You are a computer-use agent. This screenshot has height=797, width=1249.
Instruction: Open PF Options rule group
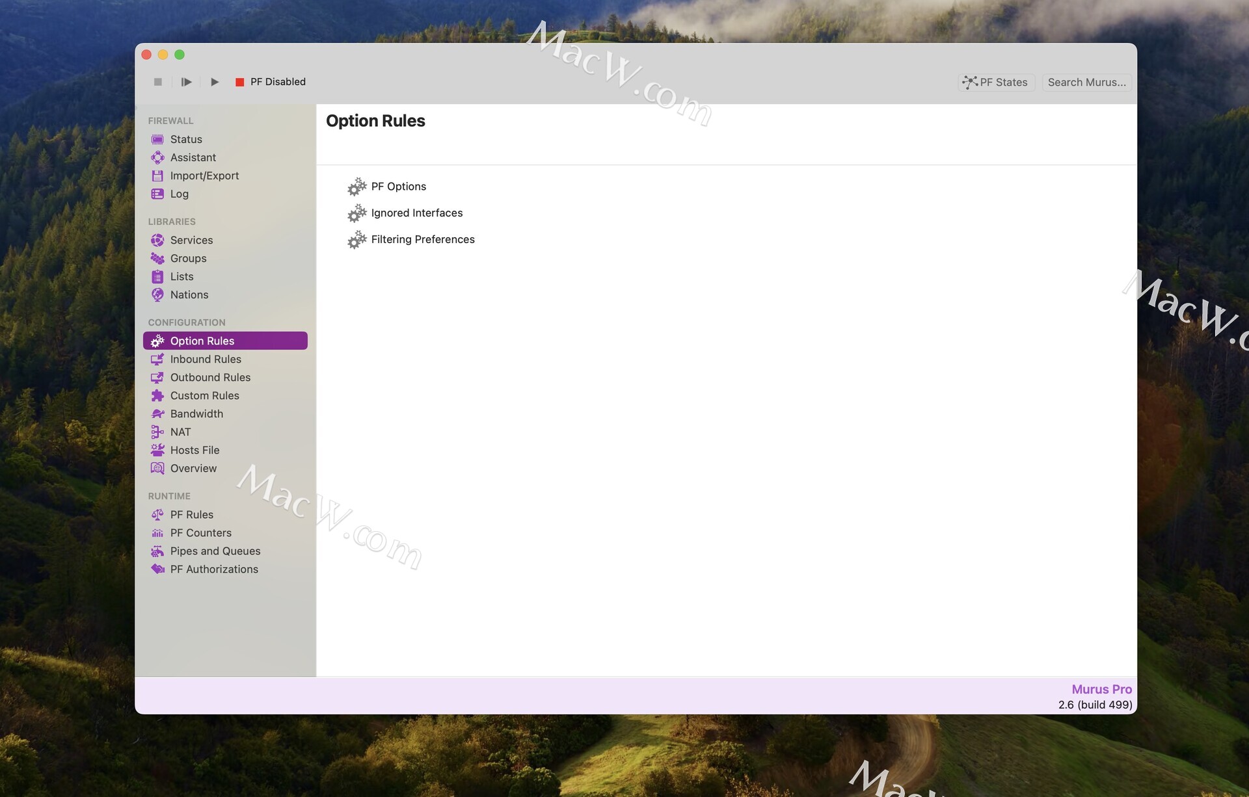pos(398,187)
